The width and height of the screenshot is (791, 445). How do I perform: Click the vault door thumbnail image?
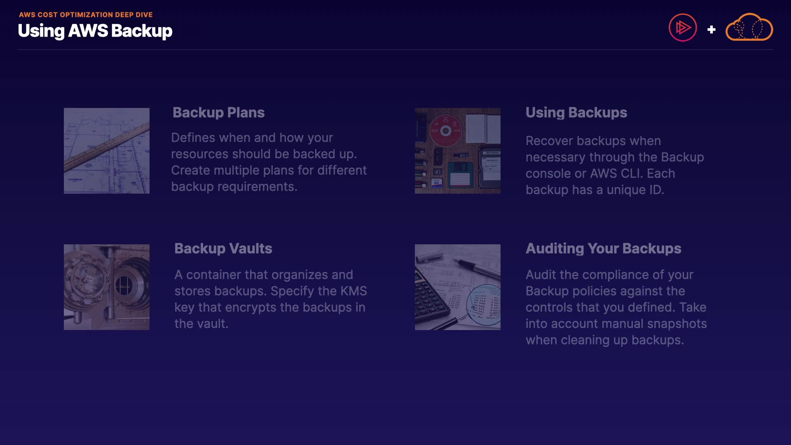click(x=107, y=287)
